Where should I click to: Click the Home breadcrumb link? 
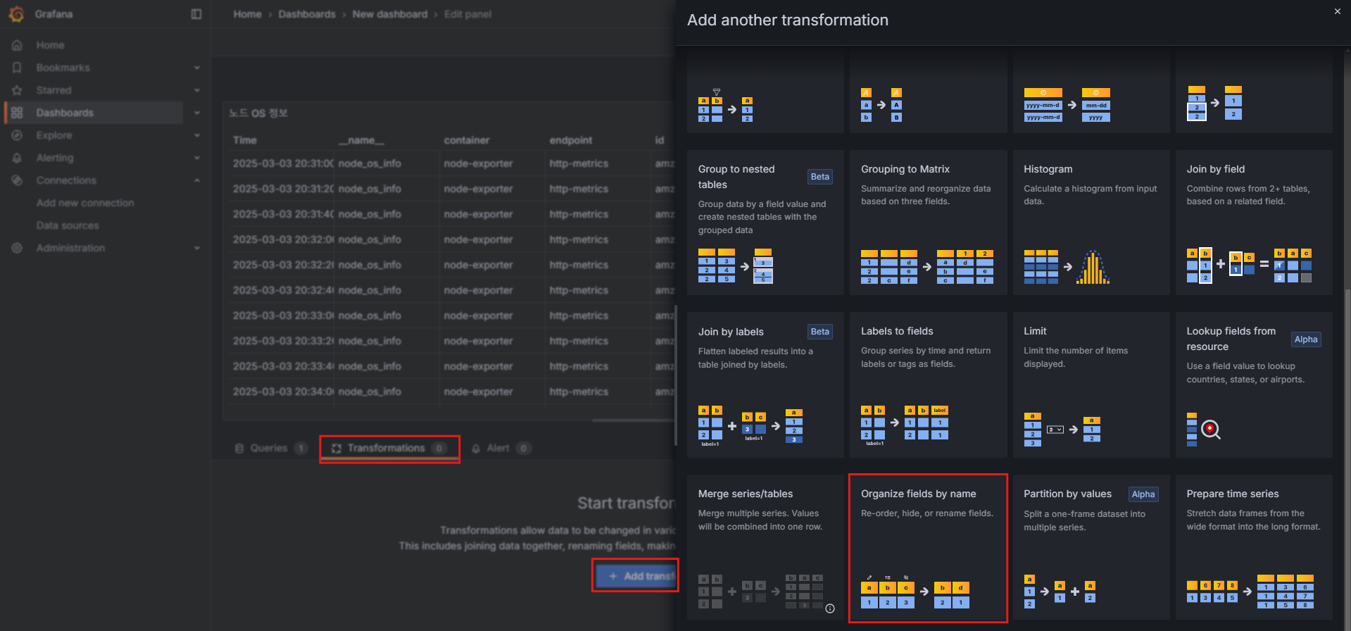point(247,14)
